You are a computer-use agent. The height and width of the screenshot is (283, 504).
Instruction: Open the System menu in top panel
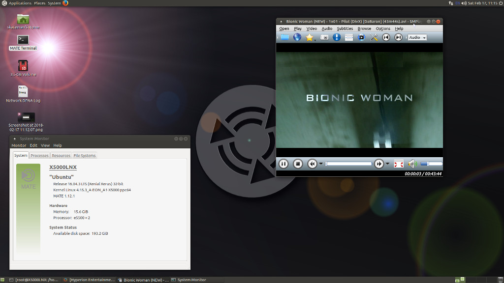pyautogui.click(x=54, y=3)
